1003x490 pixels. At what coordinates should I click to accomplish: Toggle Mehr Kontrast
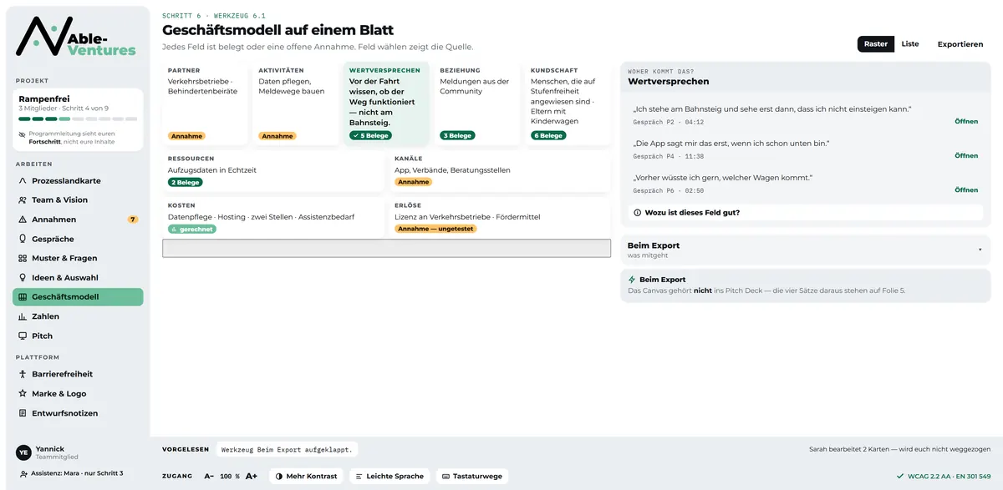307,476
